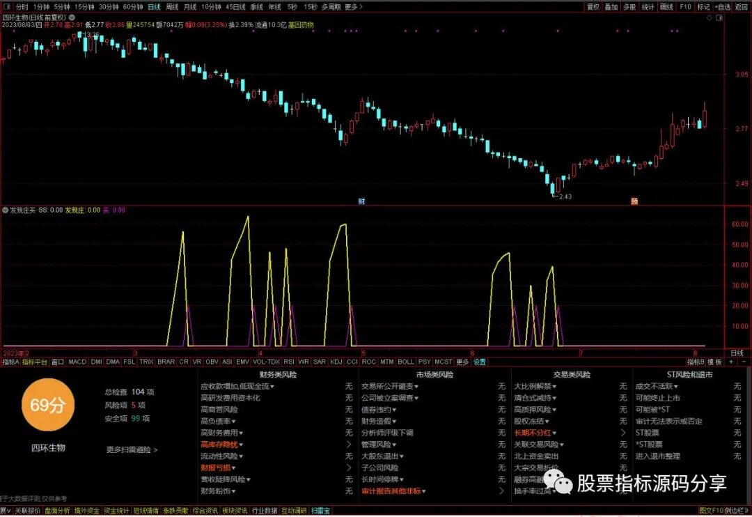
Task: Open the F10 company info
Action: coord(685,7)
